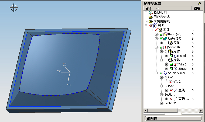Select the Studio Surfac... feature icon
This screenshot has width=205, height=122.
[x=165, y=73]
